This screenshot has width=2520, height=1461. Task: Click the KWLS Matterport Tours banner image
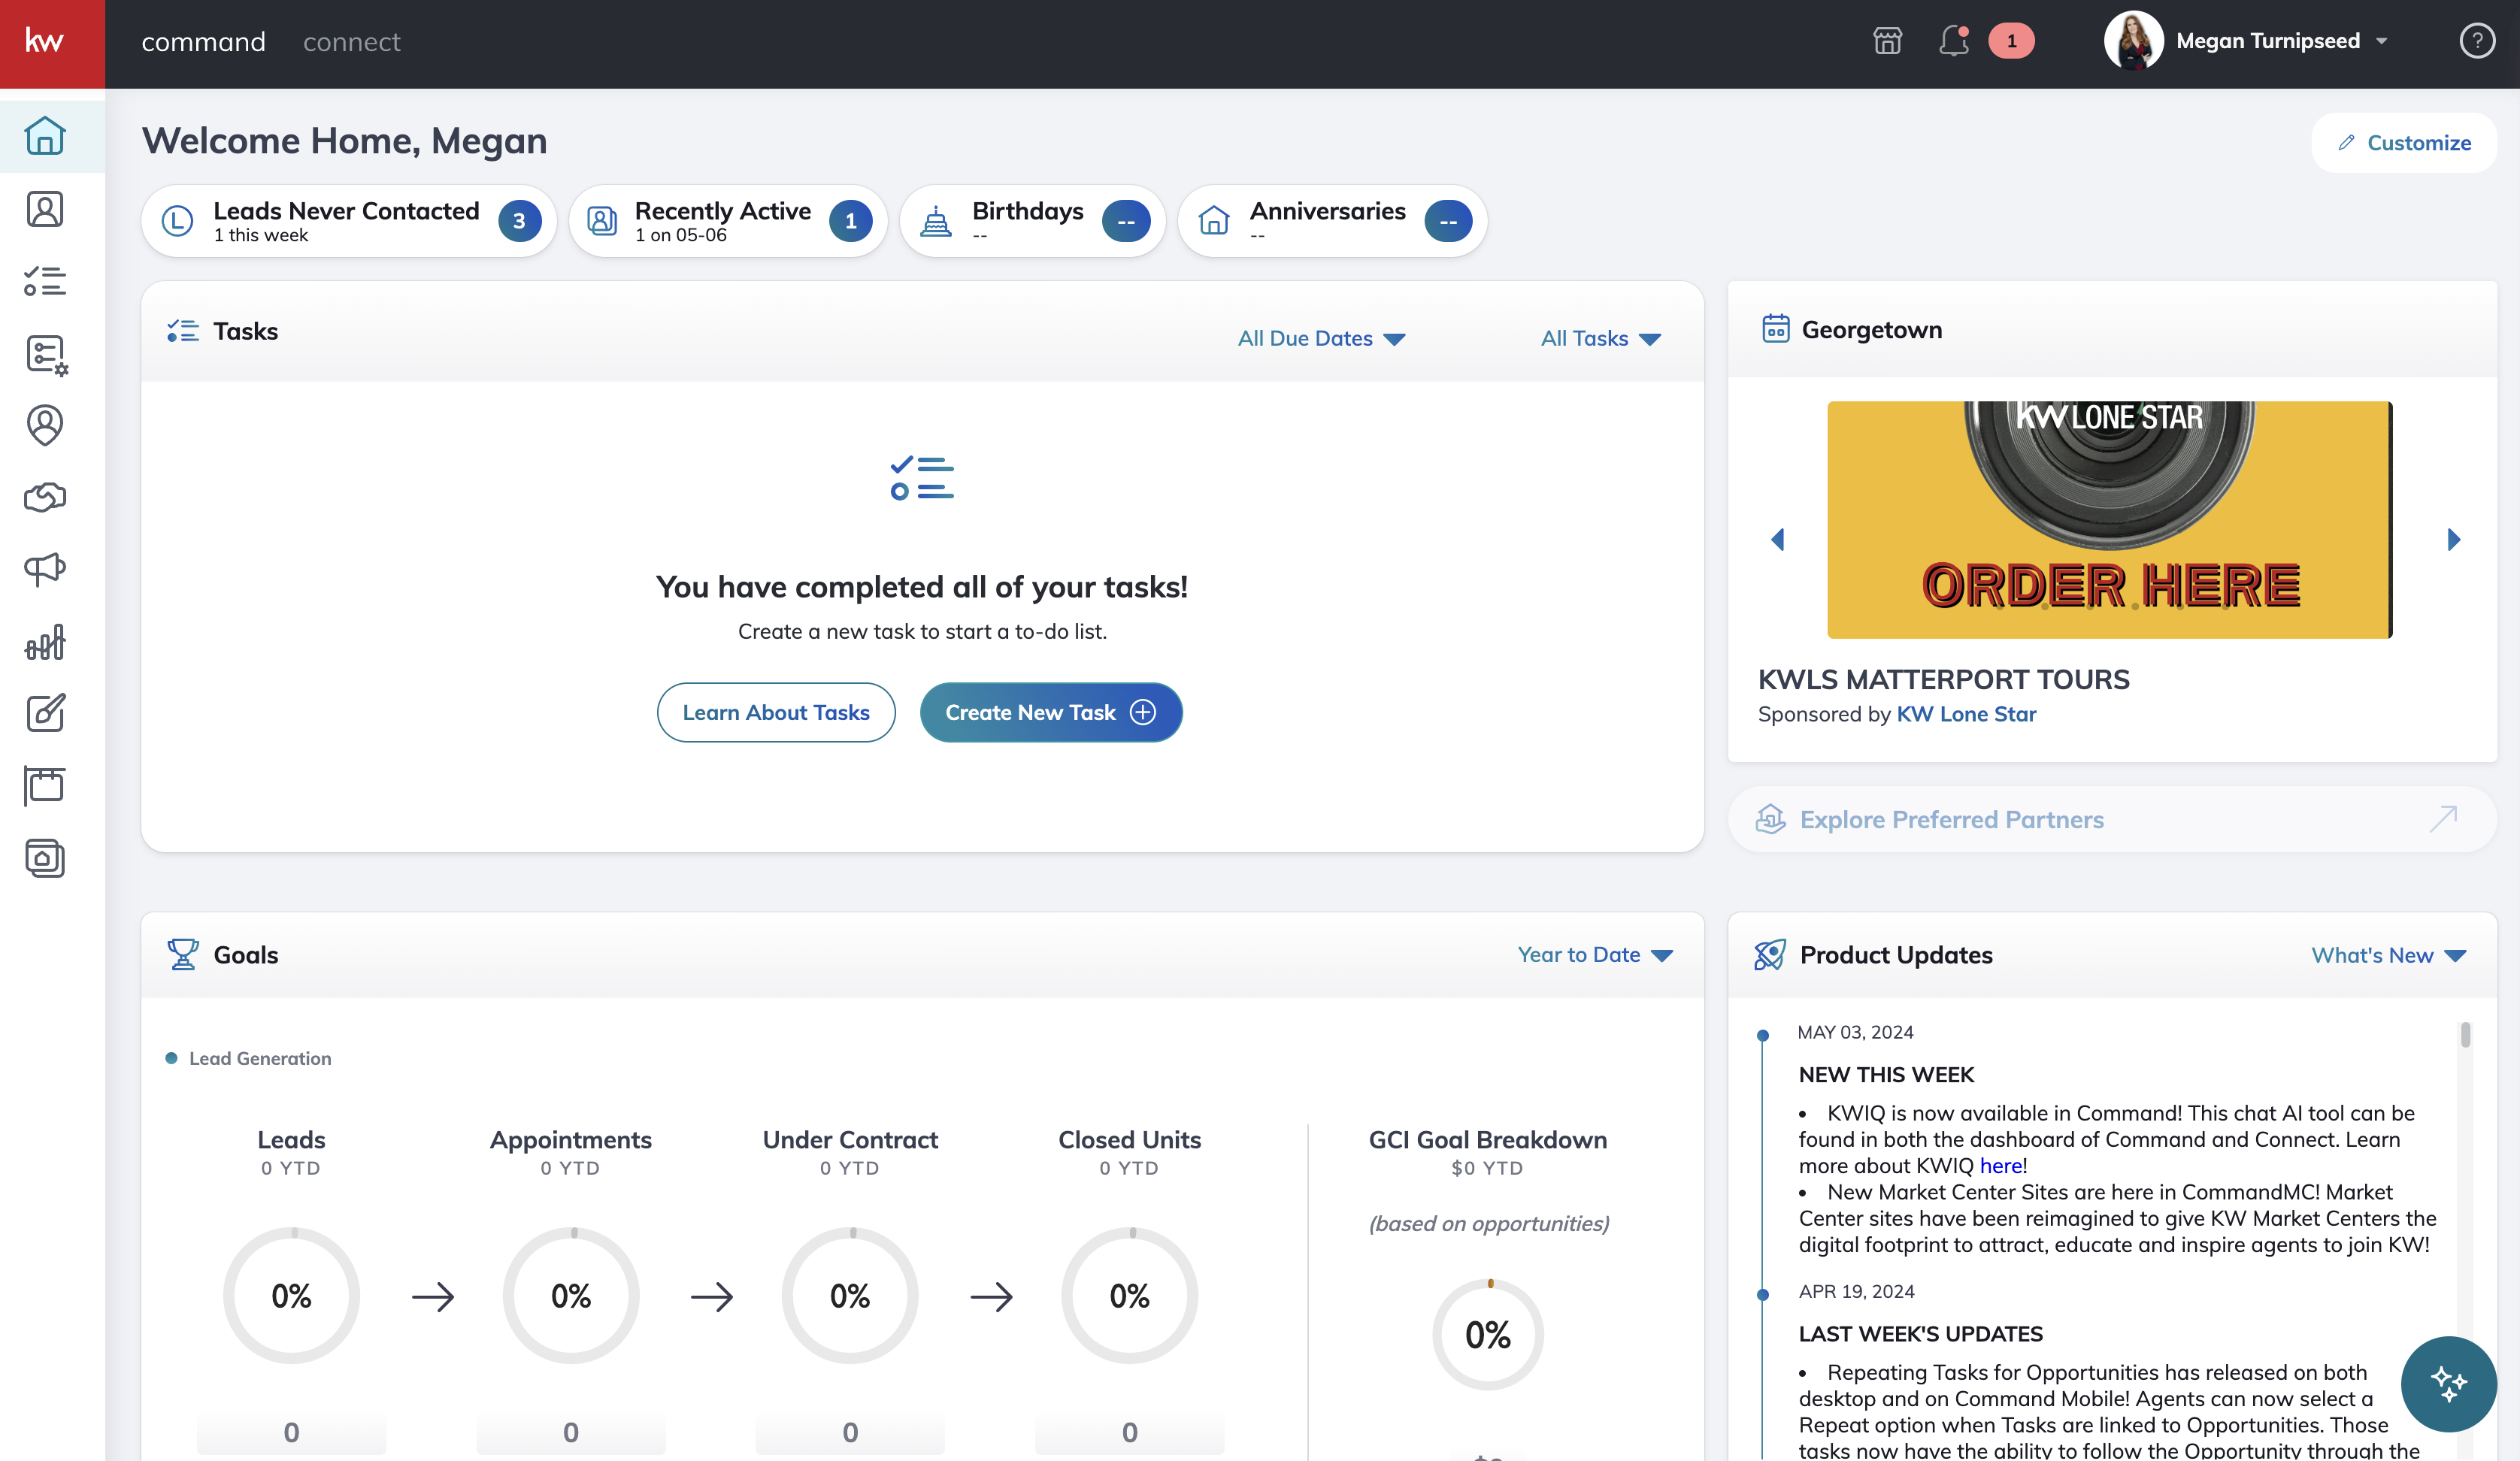(2109, 520)
